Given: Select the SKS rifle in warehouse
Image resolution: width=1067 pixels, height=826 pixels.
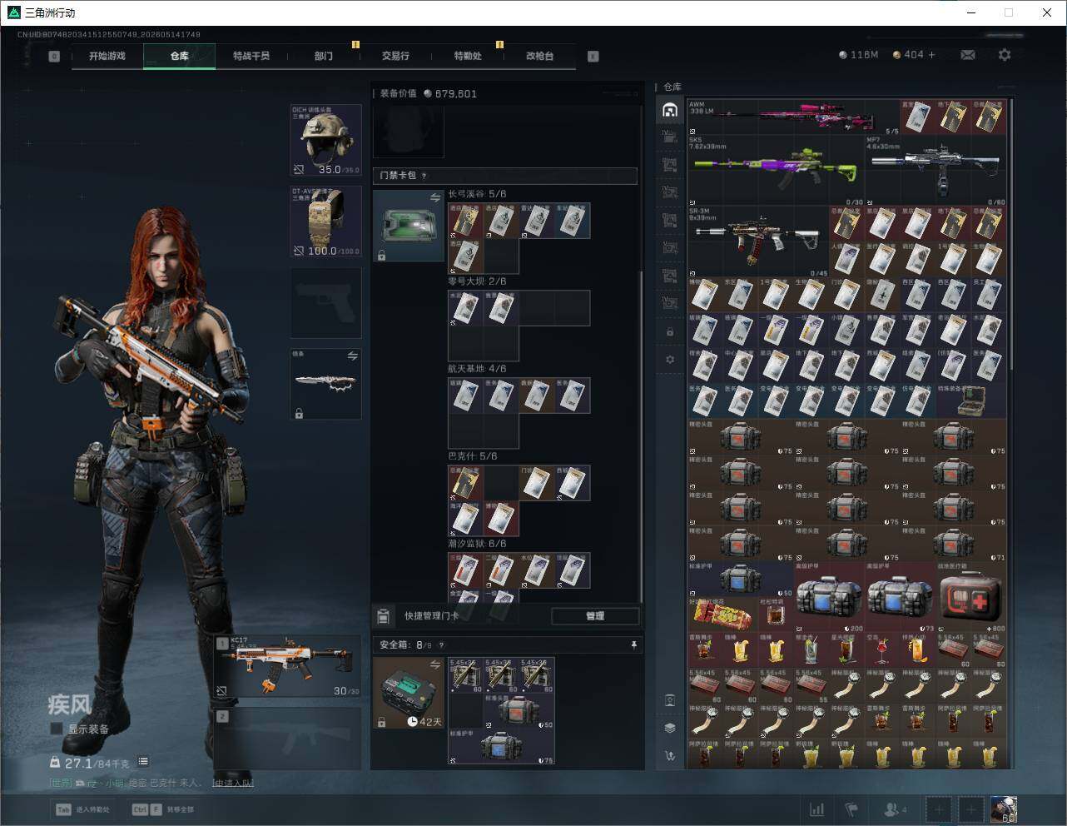Looking at the screenshot, I should pyautogui.click(x=776, y=171).
